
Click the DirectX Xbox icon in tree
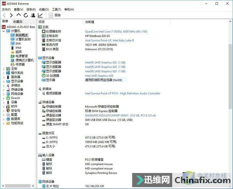(x=8, y=98)
